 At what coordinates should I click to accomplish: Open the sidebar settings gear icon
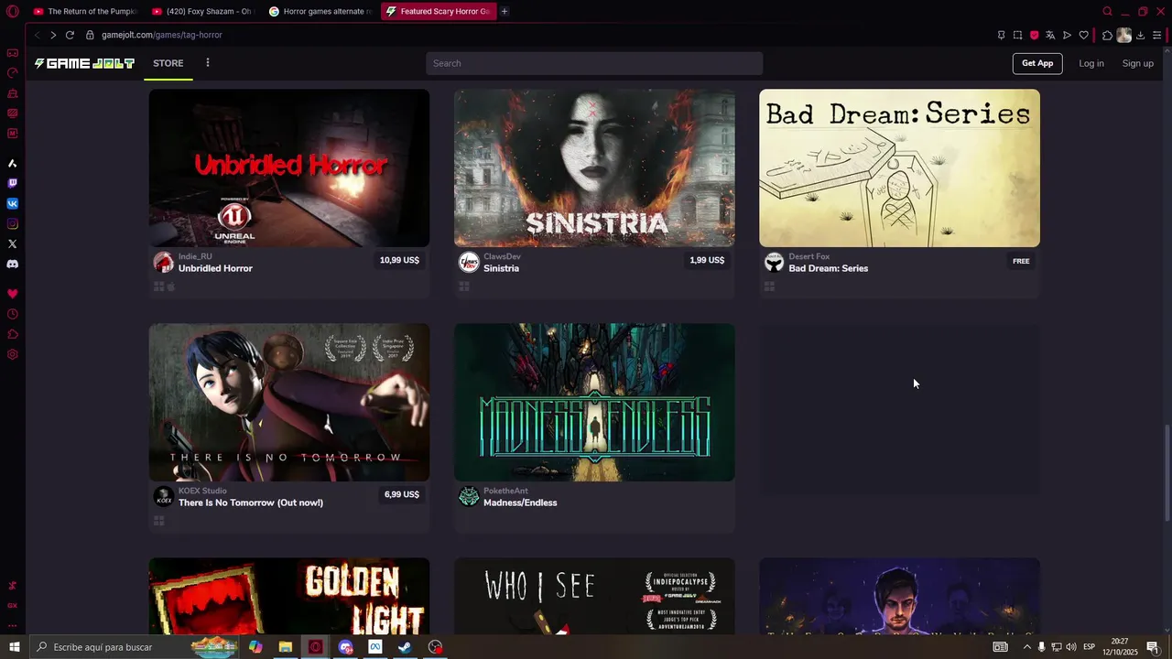tap(12, 354)
